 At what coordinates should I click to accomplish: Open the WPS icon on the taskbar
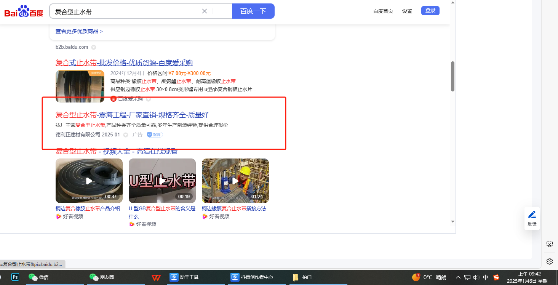coord(156,277)
